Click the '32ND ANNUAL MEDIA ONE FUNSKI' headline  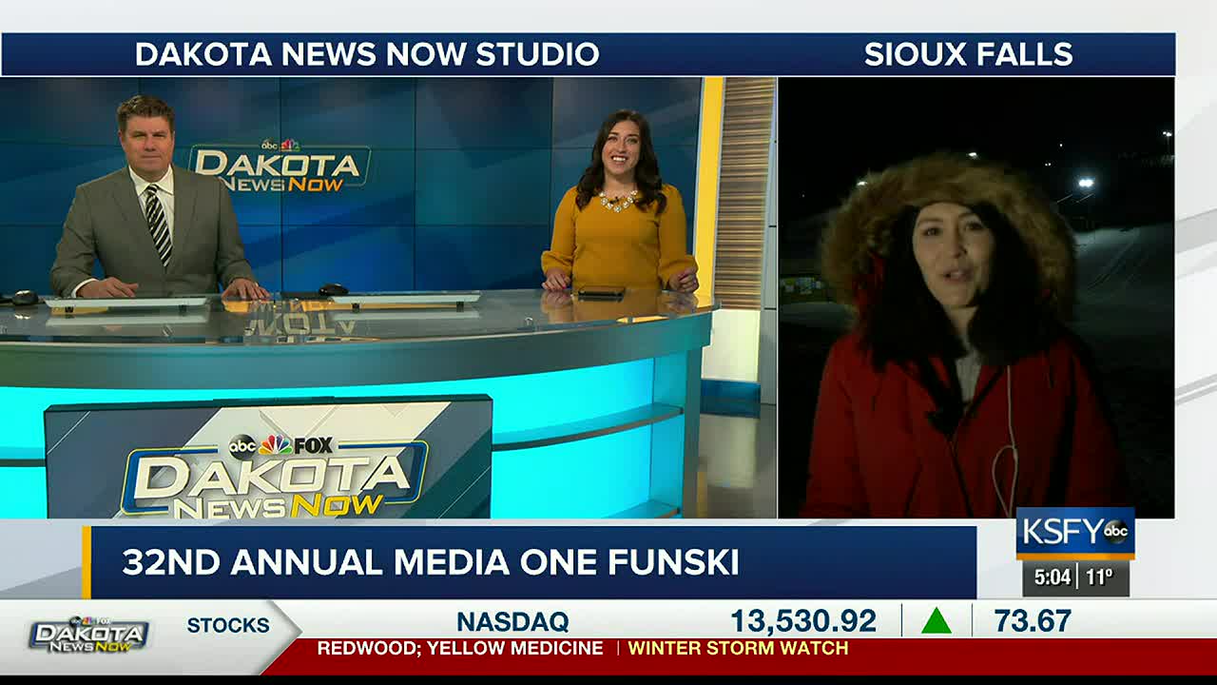click(x=431, y=562)
